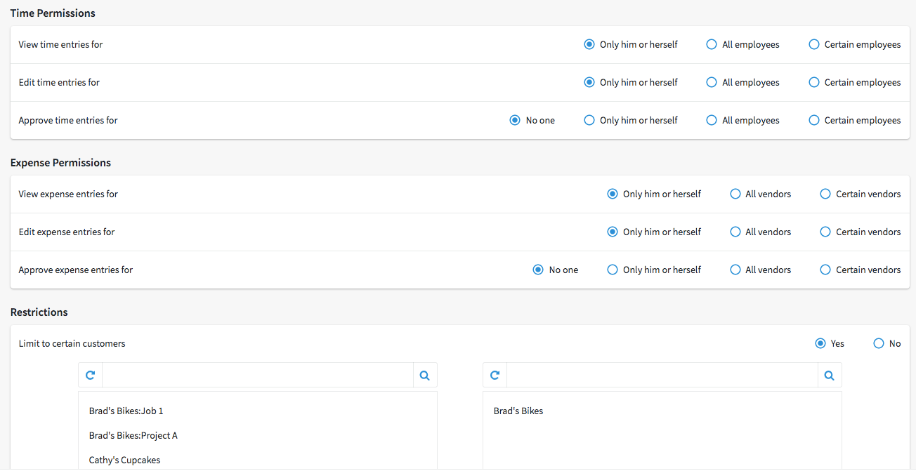Screen dimensions: 916x471
Task: Select 'No' for Limit to certain customers
Action: coord(879,343)
